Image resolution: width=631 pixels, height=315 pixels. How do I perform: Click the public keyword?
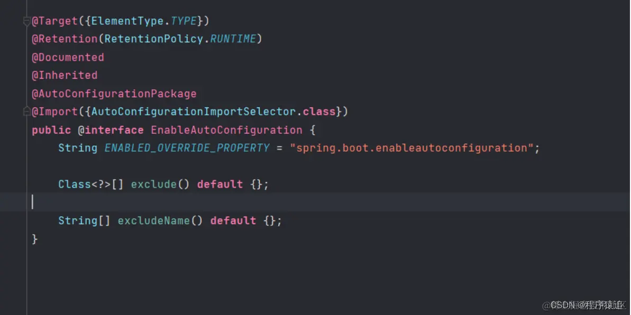(x=51, y=130)
